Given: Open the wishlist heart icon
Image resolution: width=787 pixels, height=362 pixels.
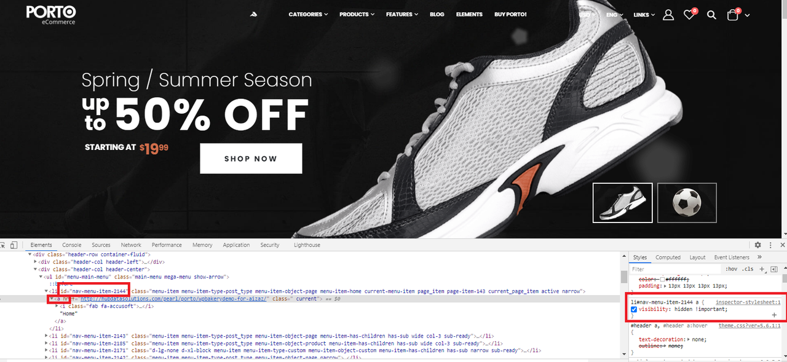Looking at the screenshot, I should pos(689,15).
